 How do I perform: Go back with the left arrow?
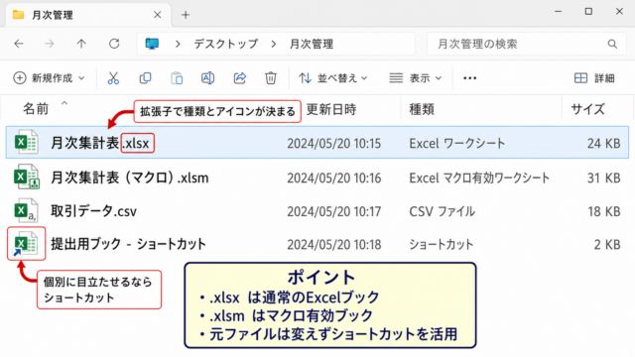19,44
